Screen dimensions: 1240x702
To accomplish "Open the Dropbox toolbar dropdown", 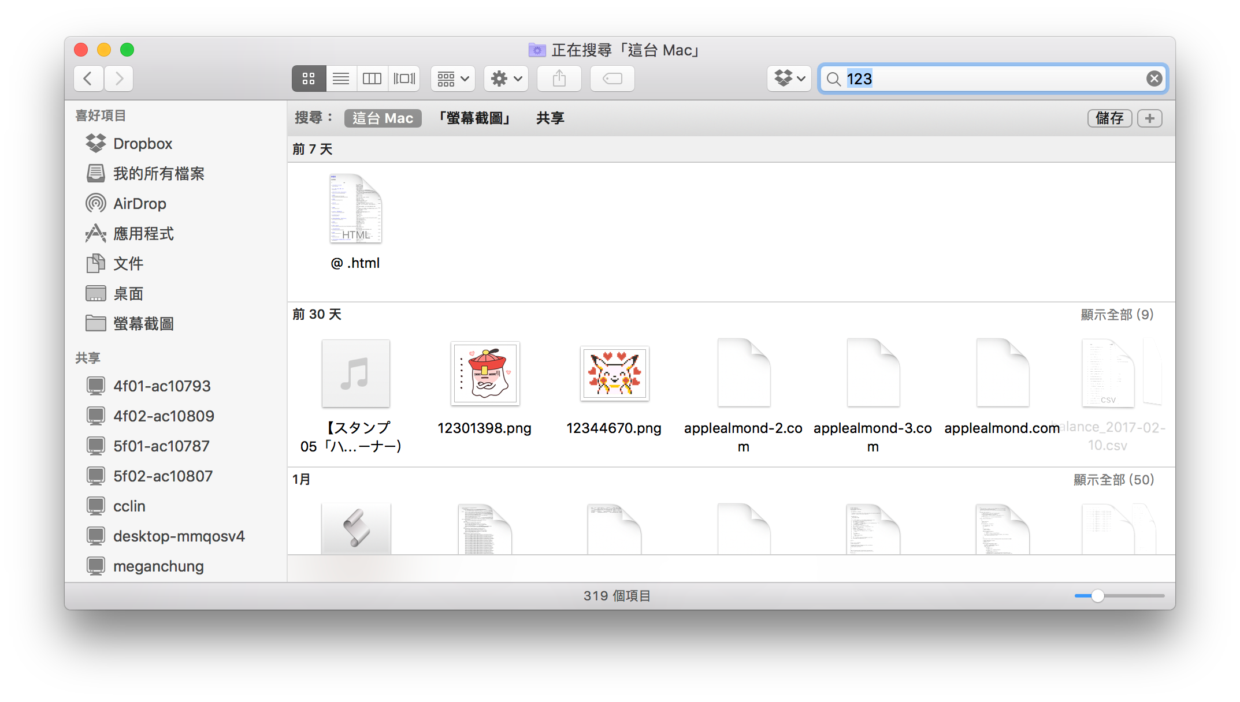I will 789,79.
